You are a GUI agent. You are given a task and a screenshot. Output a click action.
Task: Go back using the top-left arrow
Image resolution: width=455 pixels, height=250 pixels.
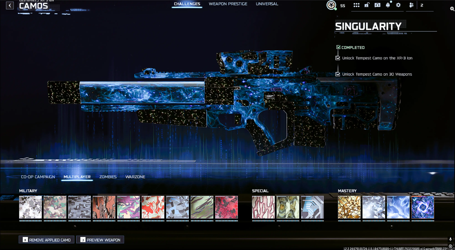point(10,5)
